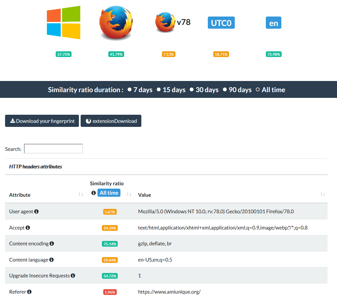Click the Attribute column header

click(x=20, y=195)
